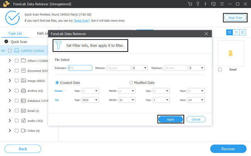The width and height of the screenshot is (251, 156).
Task: Switch to thumbnail grid view
Action: (229, 32)
